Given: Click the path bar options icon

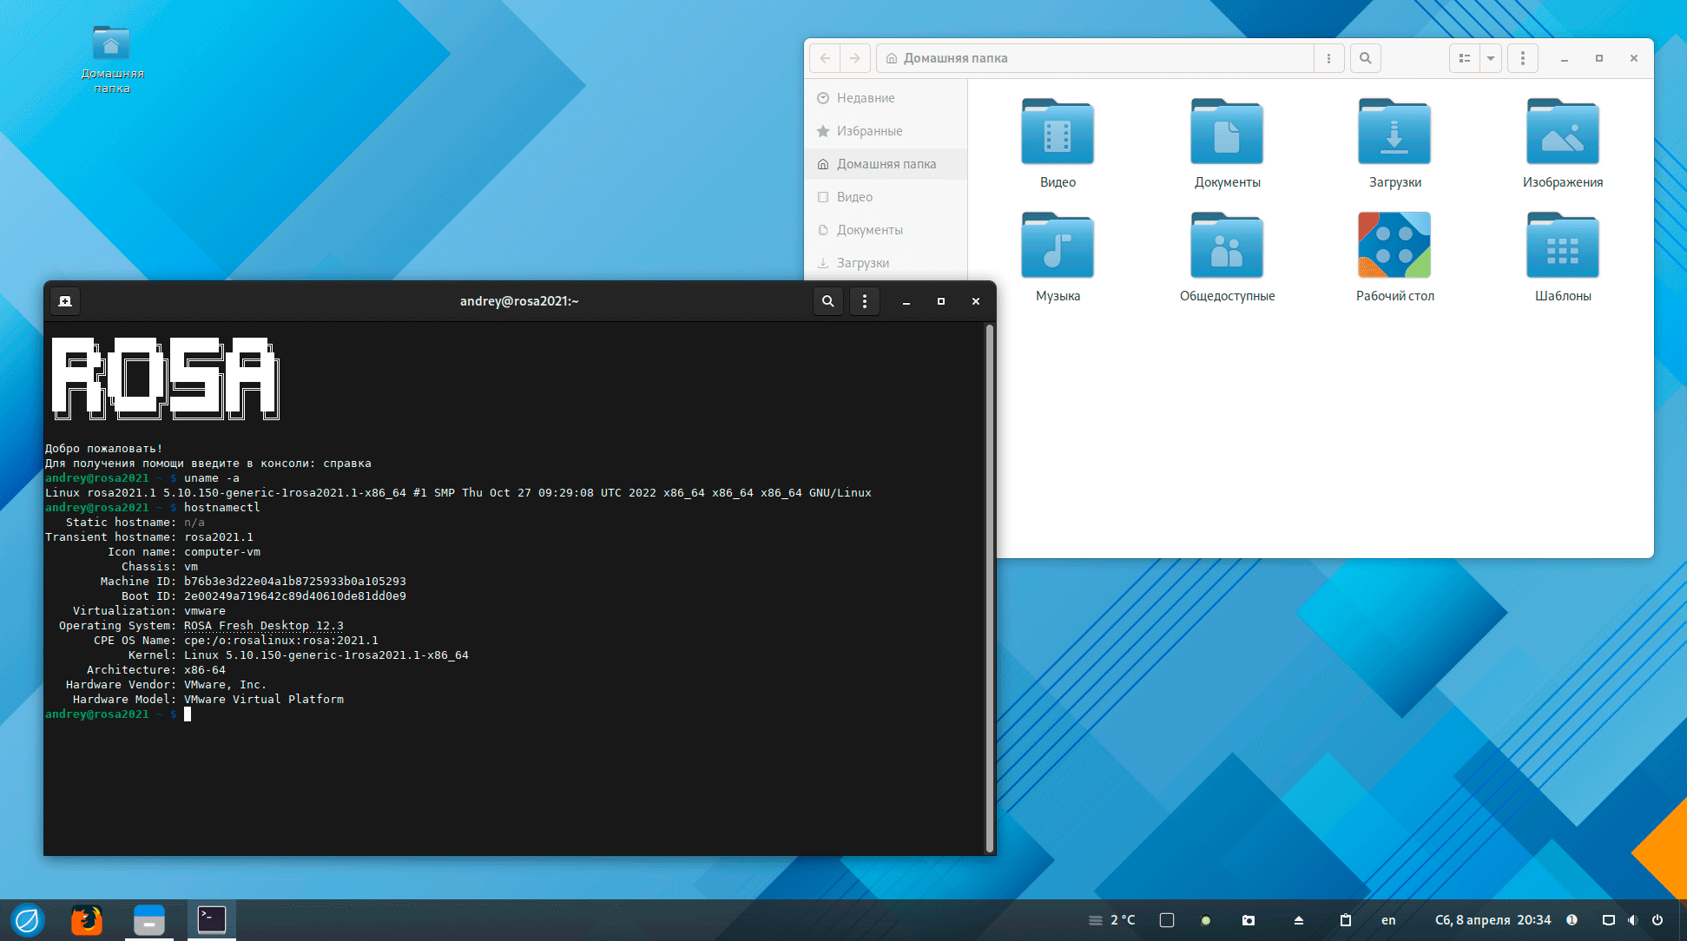Looking at the screenshot, I should pyautogui.click(x=1328, y=58).
